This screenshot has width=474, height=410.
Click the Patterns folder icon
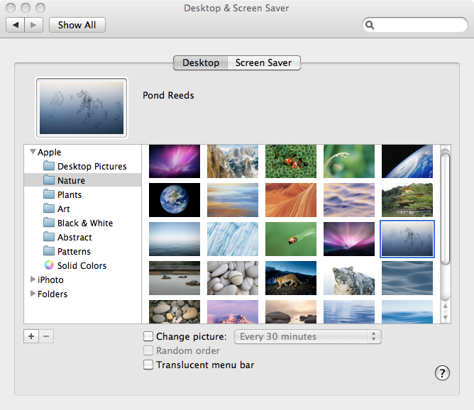click(x=49, y=251)
